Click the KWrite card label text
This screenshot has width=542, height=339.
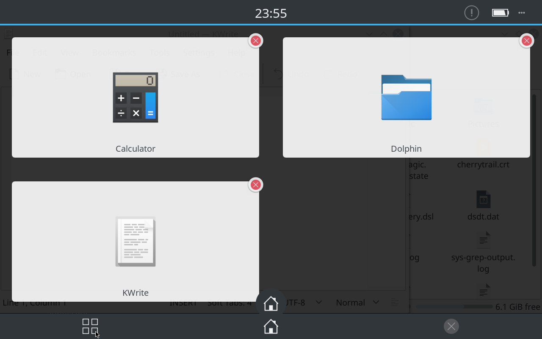tap(135, 293)
